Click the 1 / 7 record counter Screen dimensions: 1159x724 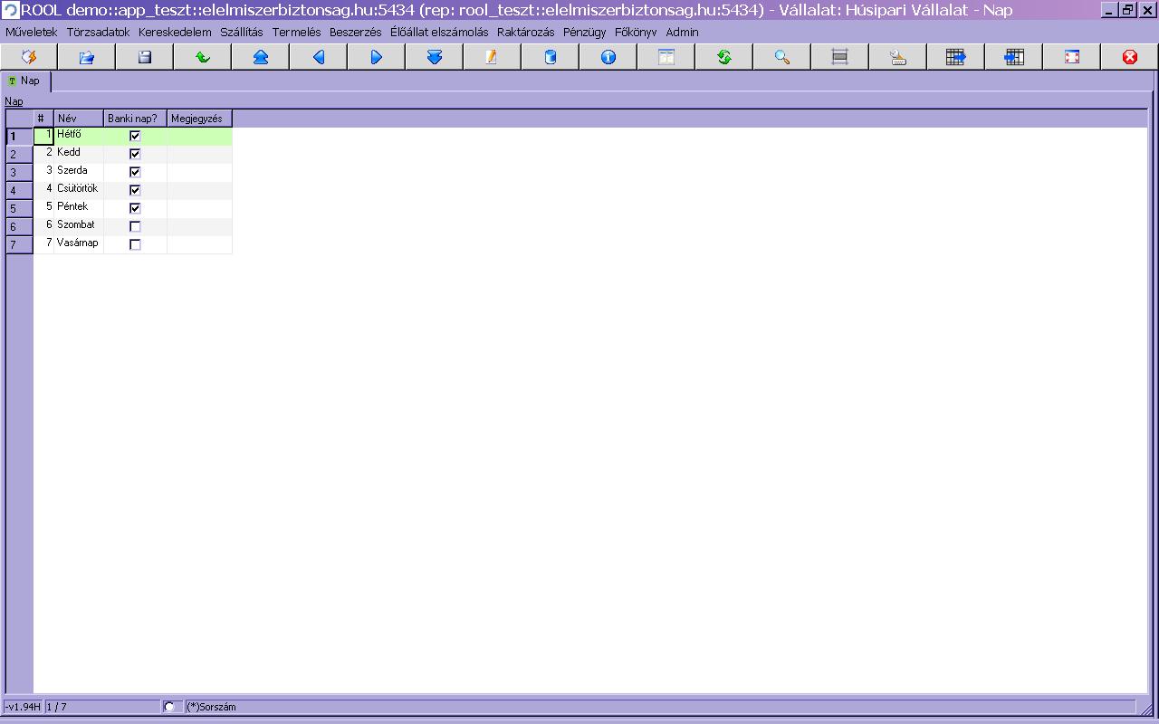(x=56, y=707)
